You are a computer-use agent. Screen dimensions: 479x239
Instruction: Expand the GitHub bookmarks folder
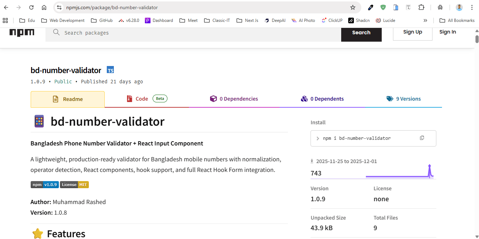point(102,20)
